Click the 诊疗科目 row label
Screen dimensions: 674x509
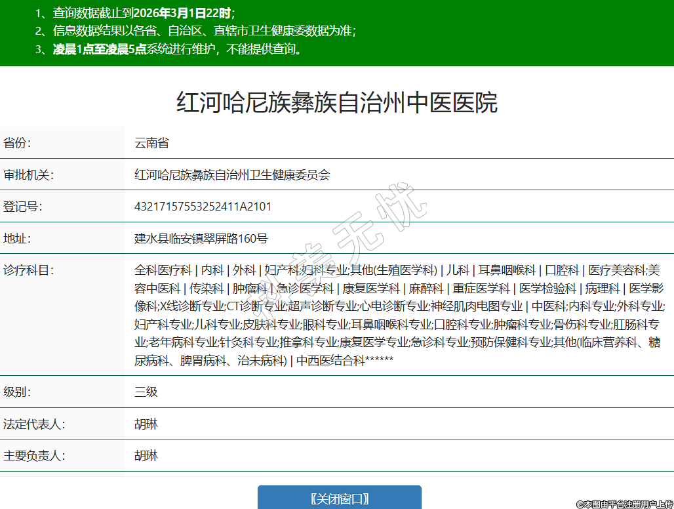tap(28, 270)
